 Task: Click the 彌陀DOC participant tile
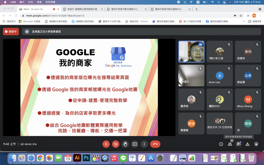[219, 100]
